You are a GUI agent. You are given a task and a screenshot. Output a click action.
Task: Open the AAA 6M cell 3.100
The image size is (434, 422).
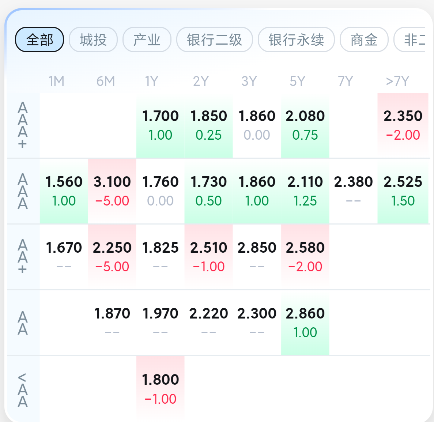coord(112,191)
